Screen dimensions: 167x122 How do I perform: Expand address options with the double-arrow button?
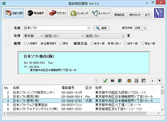(x=128, y=36)
